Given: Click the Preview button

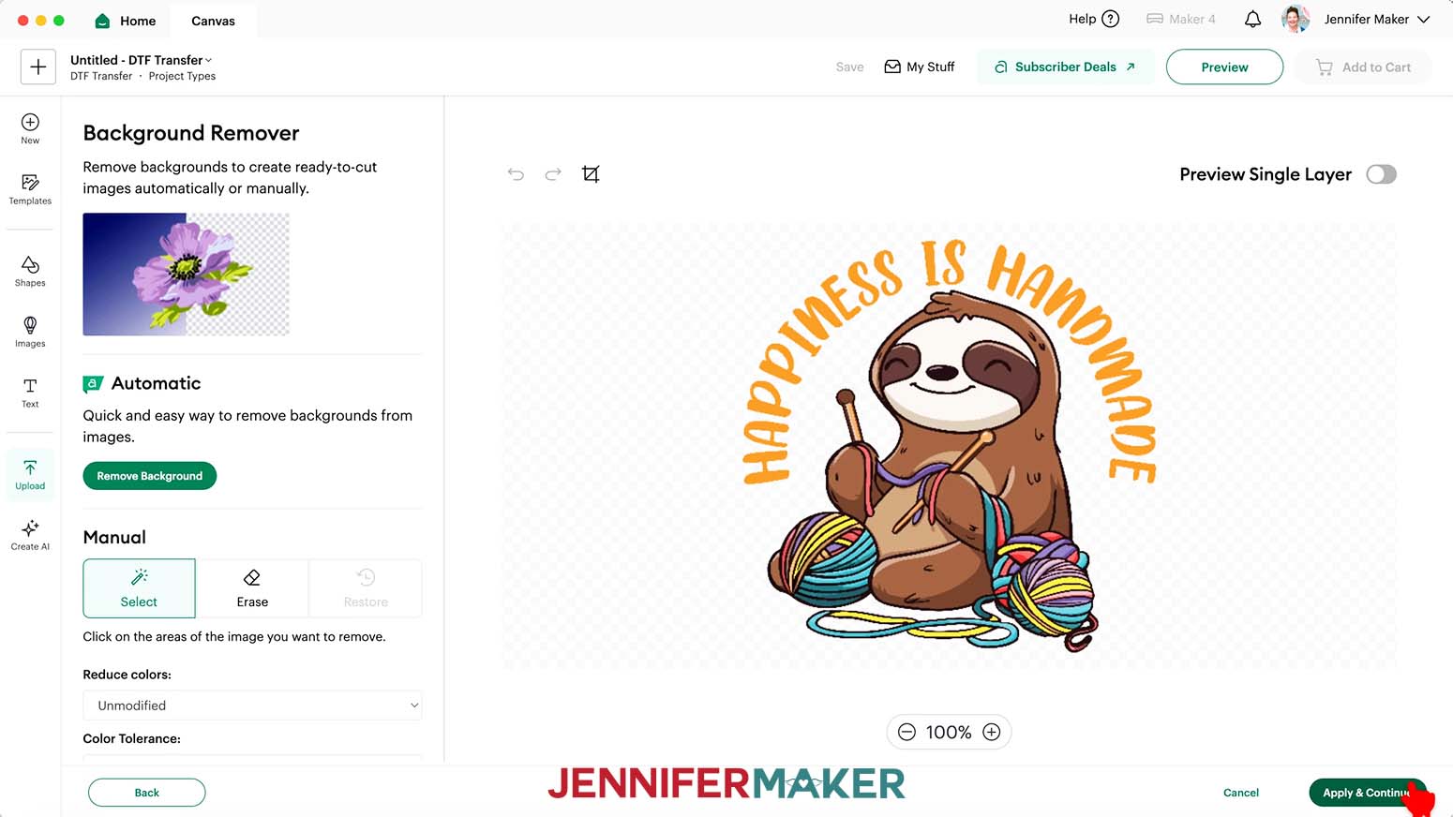Looking at the screenshot, I should (x=1224, y=67).
